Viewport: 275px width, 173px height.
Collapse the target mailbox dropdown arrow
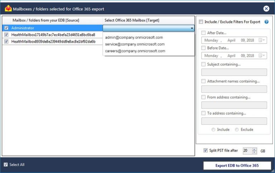tap(192, 28)
